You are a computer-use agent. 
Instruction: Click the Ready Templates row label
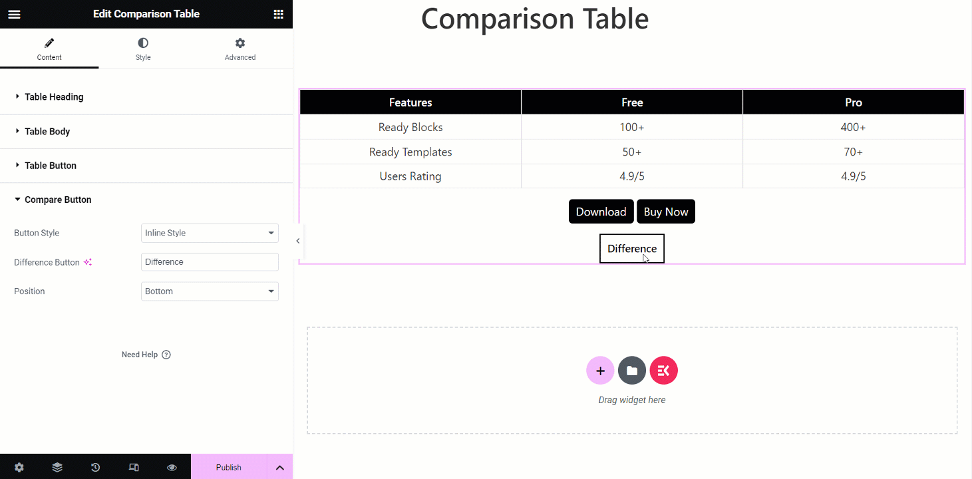410,152
